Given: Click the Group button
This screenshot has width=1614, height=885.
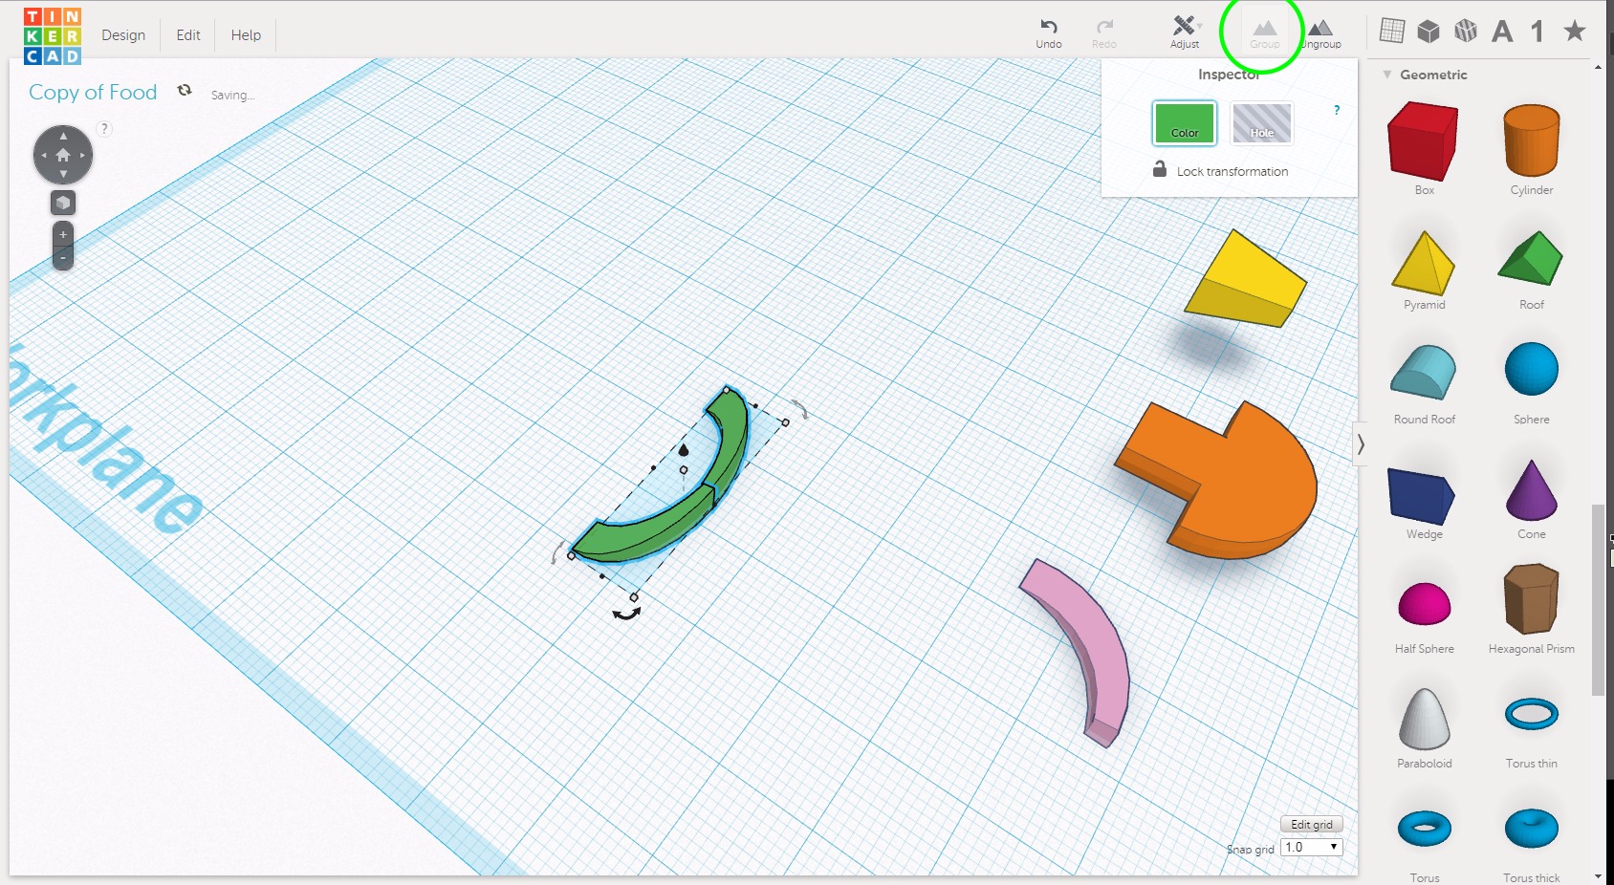Looking at the screenshot, I should coord(1264,33).
